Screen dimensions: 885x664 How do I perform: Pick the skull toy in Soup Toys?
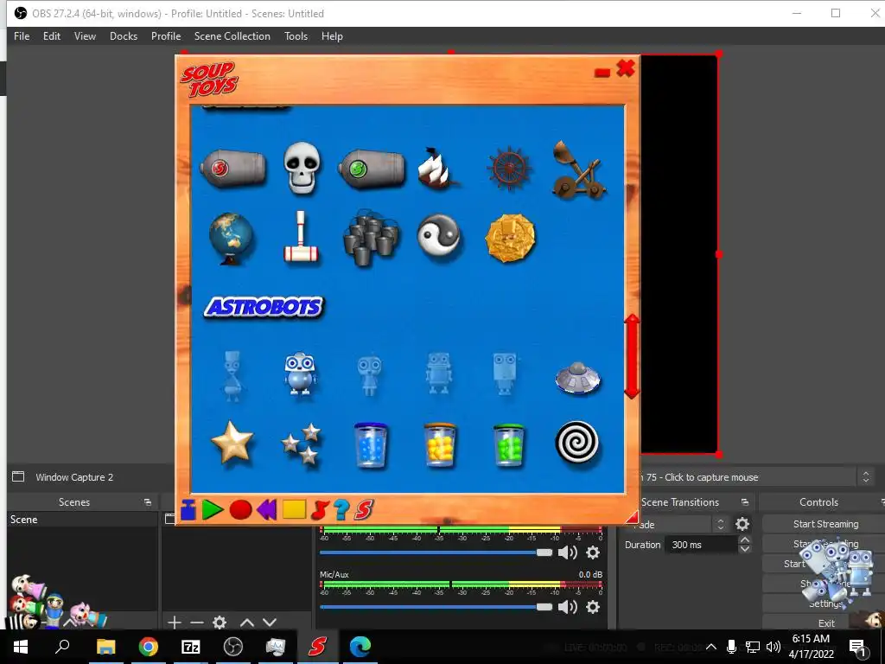pyautogui.click(x=302, y=168)
